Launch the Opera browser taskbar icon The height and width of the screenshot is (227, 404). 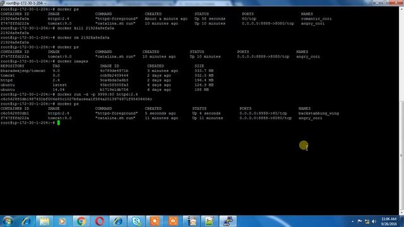click(100, 221)
